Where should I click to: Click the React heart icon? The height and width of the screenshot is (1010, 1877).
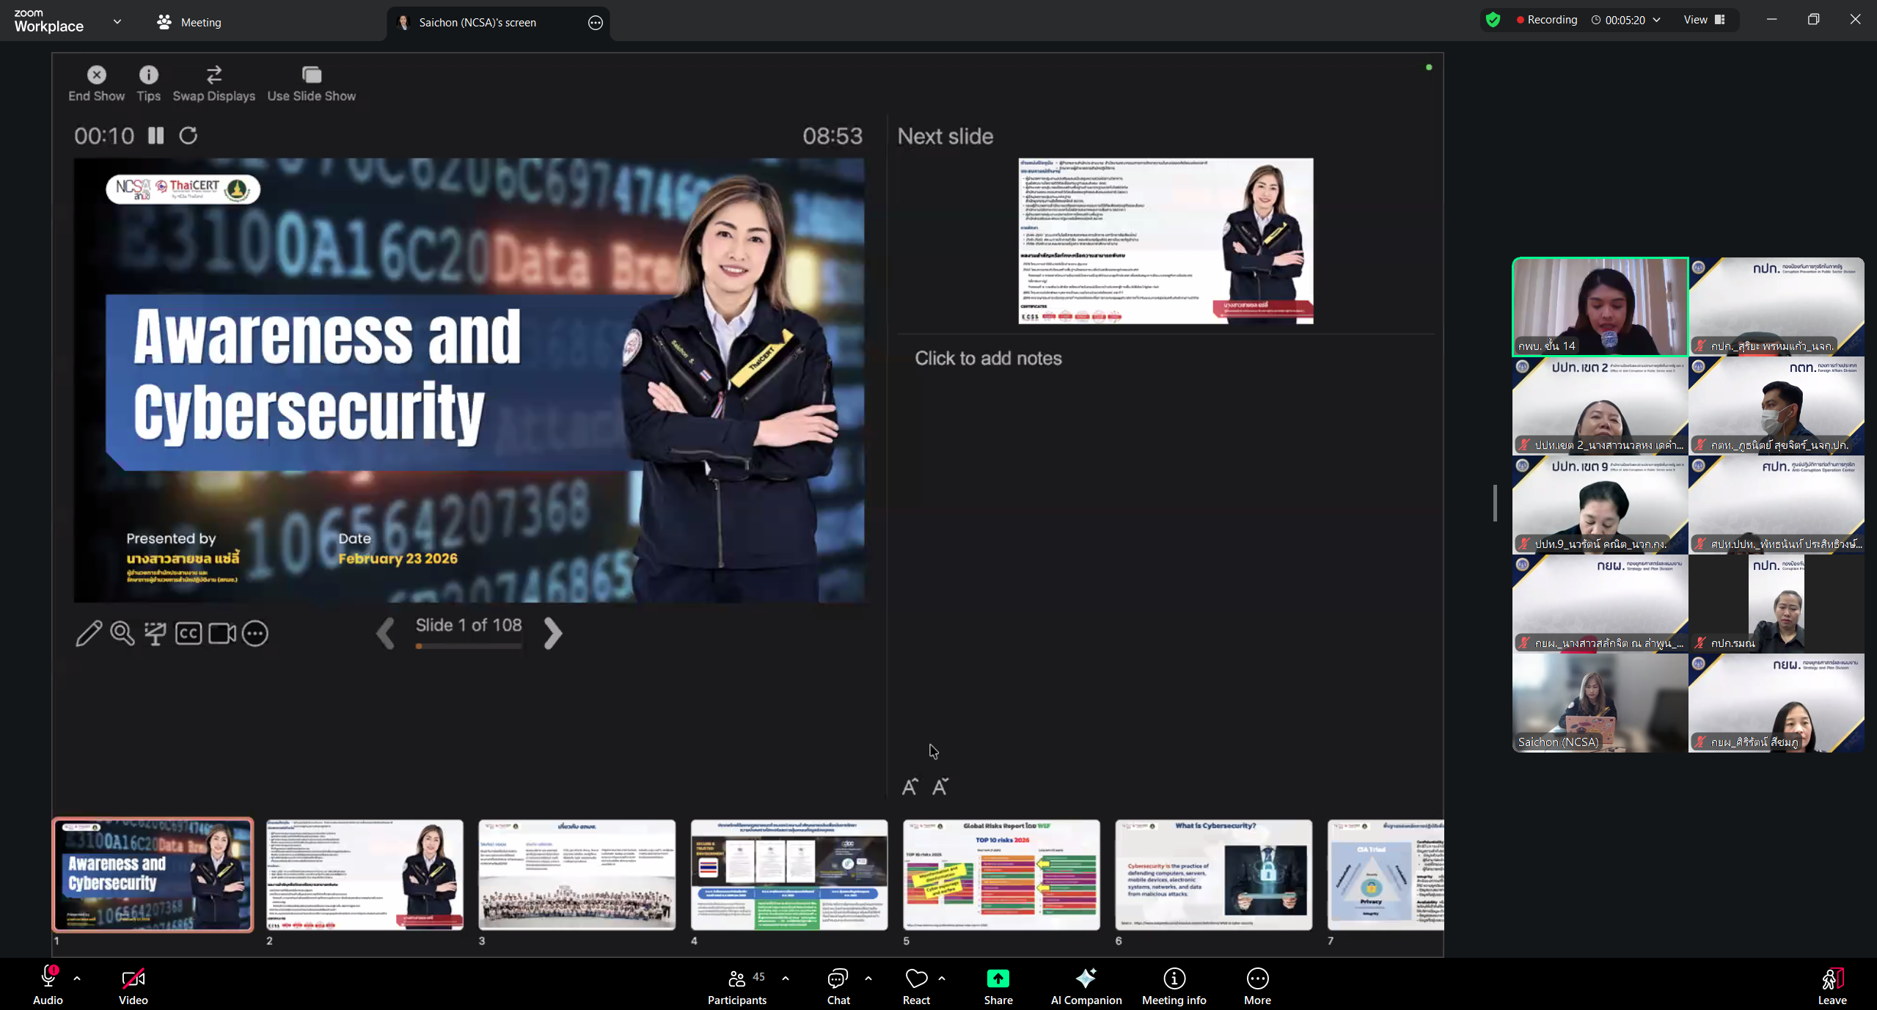915,978
